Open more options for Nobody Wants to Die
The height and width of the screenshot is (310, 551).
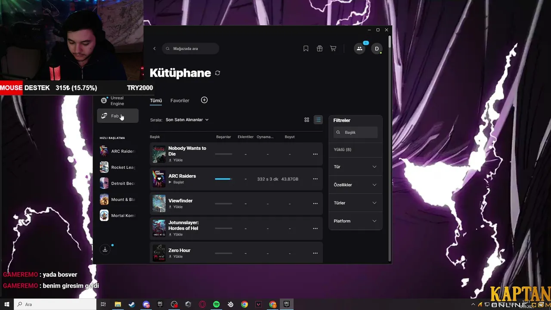click(315, 154)
